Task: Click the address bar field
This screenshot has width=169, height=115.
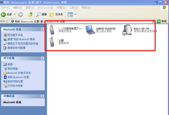Action: tap(83, 22)
